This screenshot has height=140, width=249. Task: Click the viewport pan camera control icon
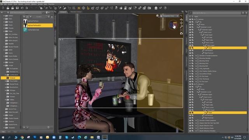pos(181,23)
